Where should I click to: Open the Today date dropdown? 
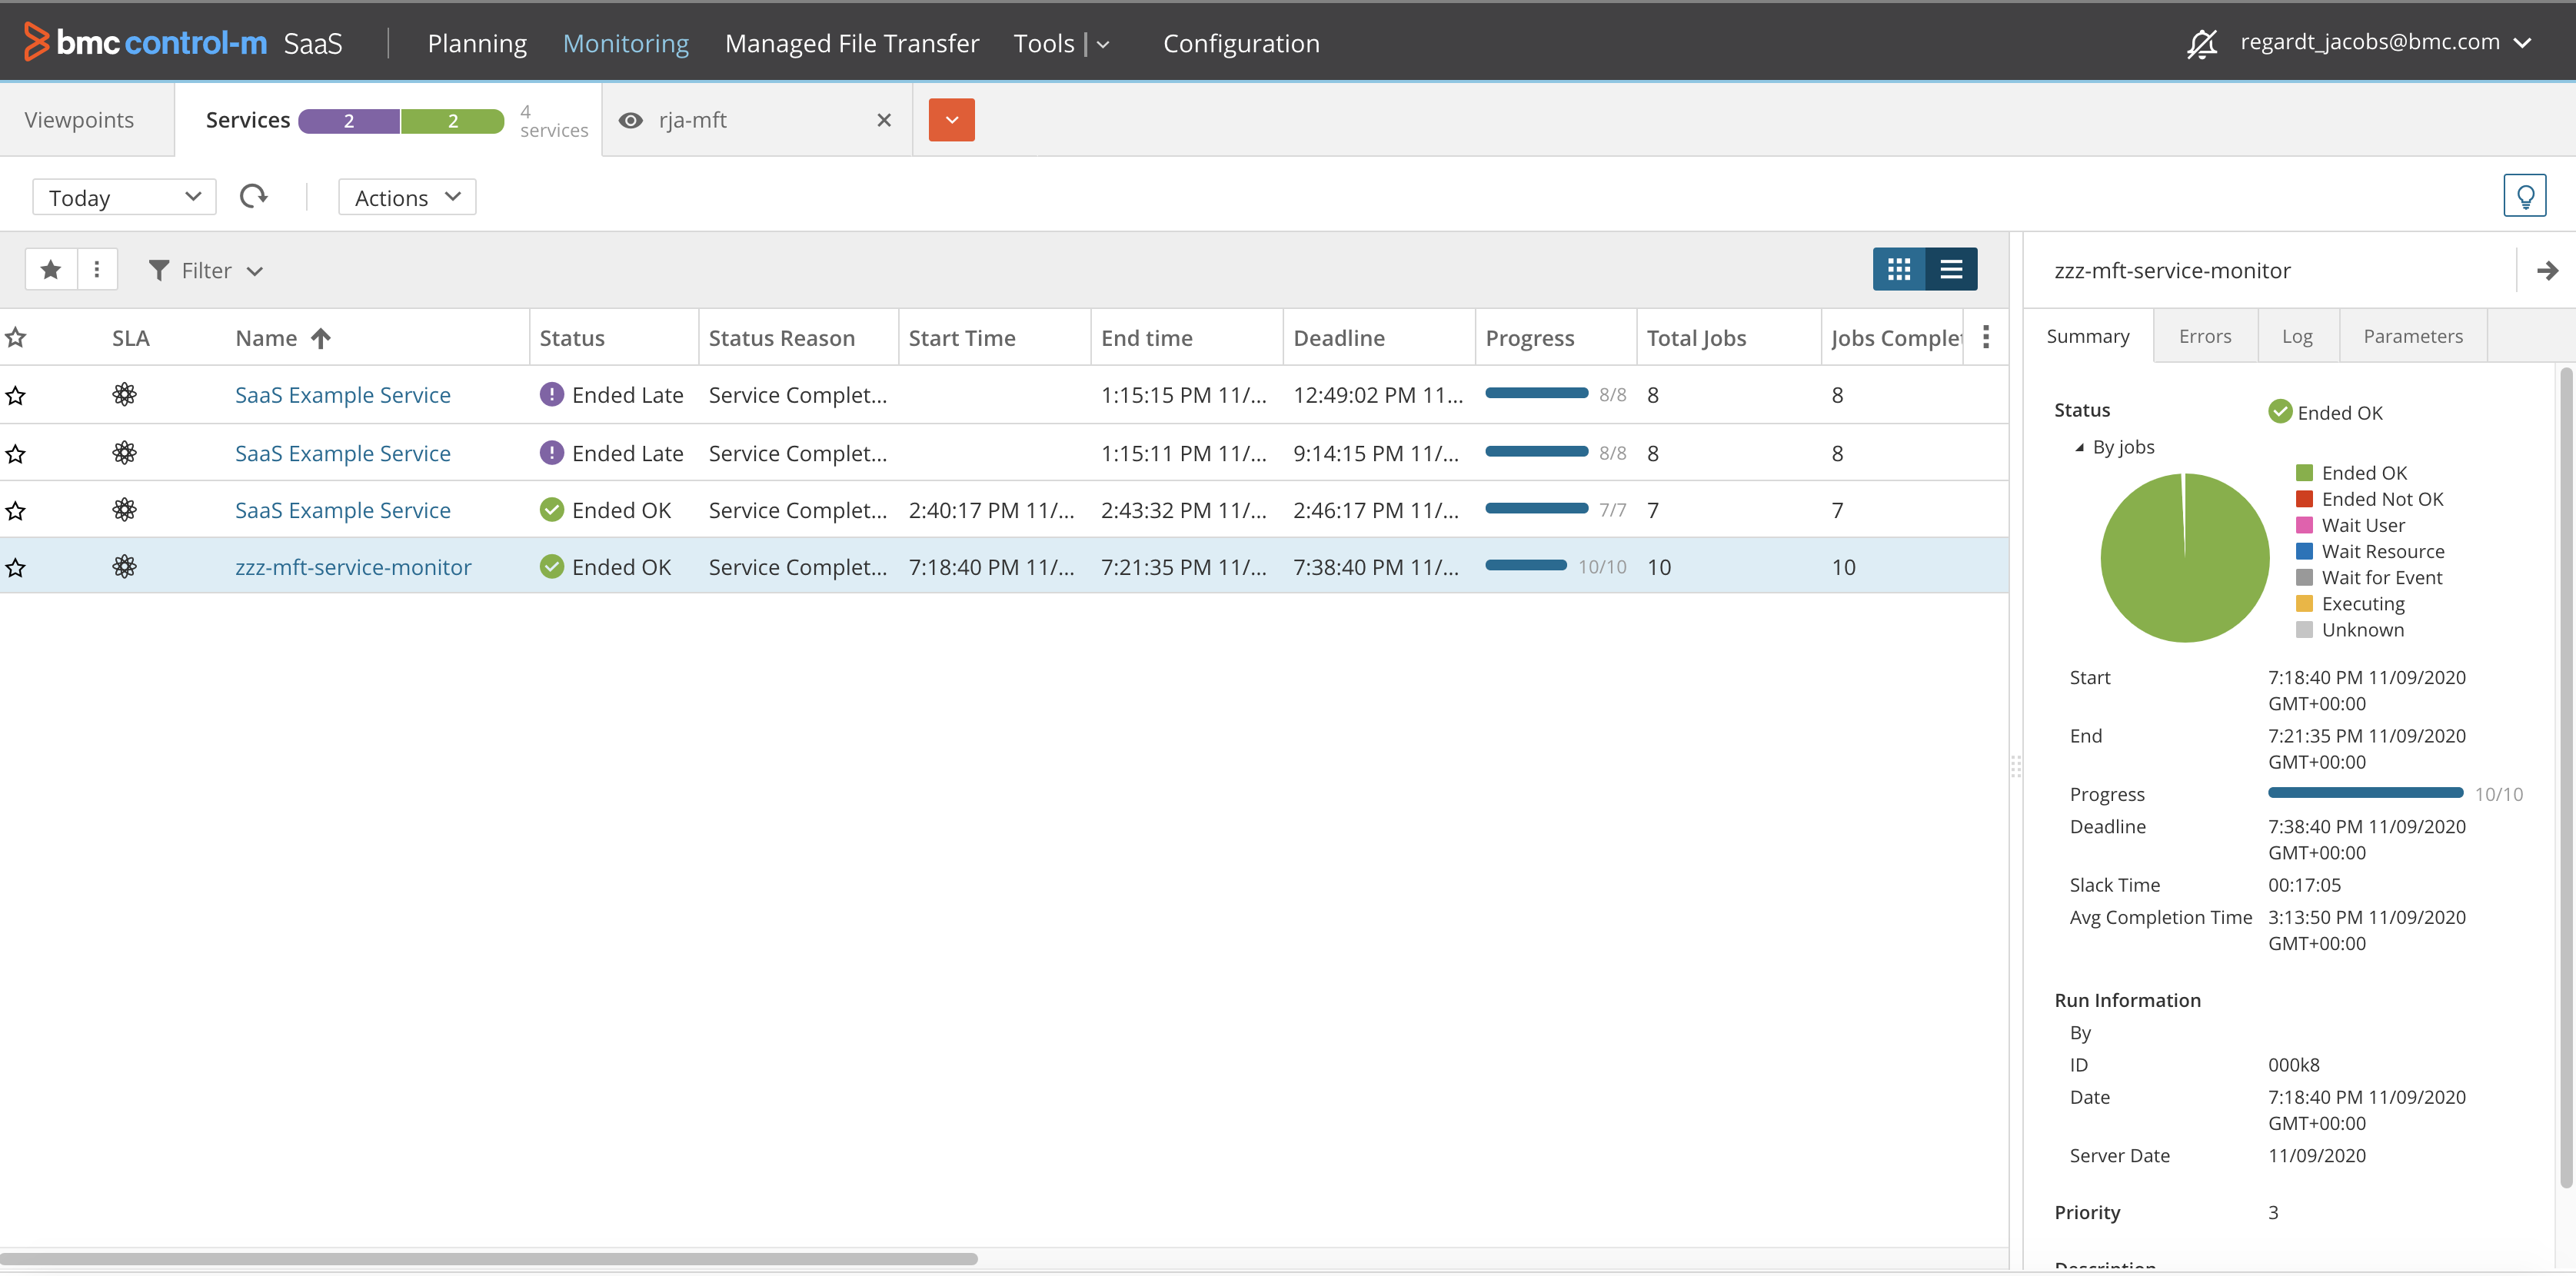point(124,197)
